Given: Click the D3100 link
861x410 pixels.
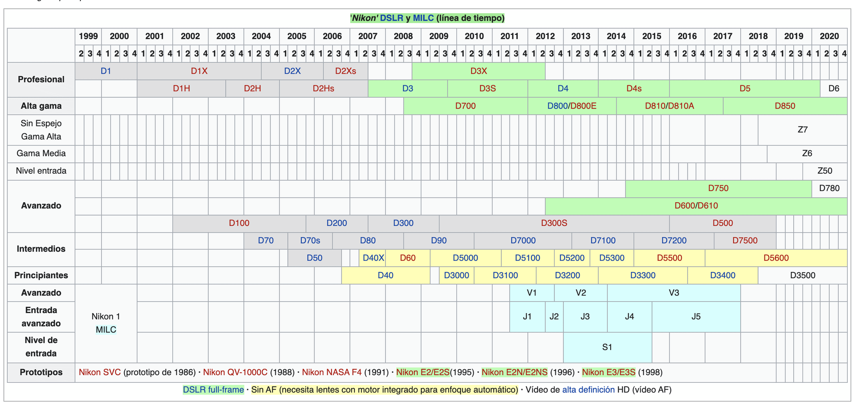Looking at the screenshot, I should (x=505, y=275).
